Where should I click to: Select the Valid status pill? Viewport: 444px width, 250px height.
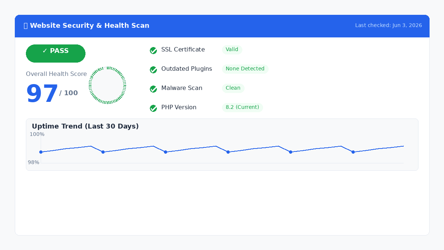coord(232,50)
